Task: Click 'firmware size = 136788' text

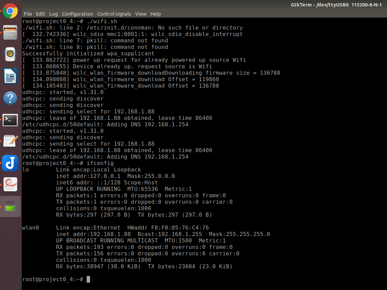Action: (x=243, y=73)
